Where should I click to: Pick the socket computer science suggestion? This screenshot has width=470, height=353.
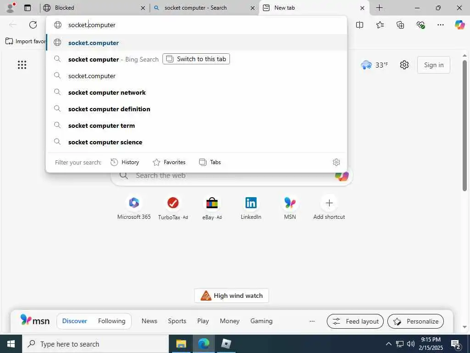tap(196, 142)
